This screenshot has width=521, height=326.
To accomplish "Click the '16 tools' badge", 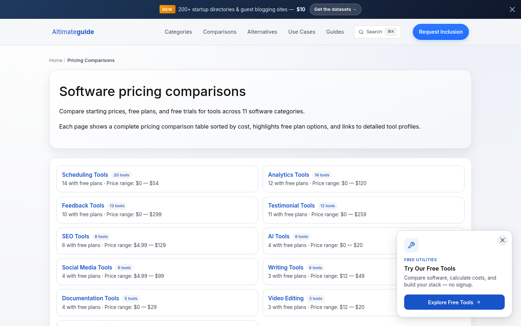I will 322,175.
